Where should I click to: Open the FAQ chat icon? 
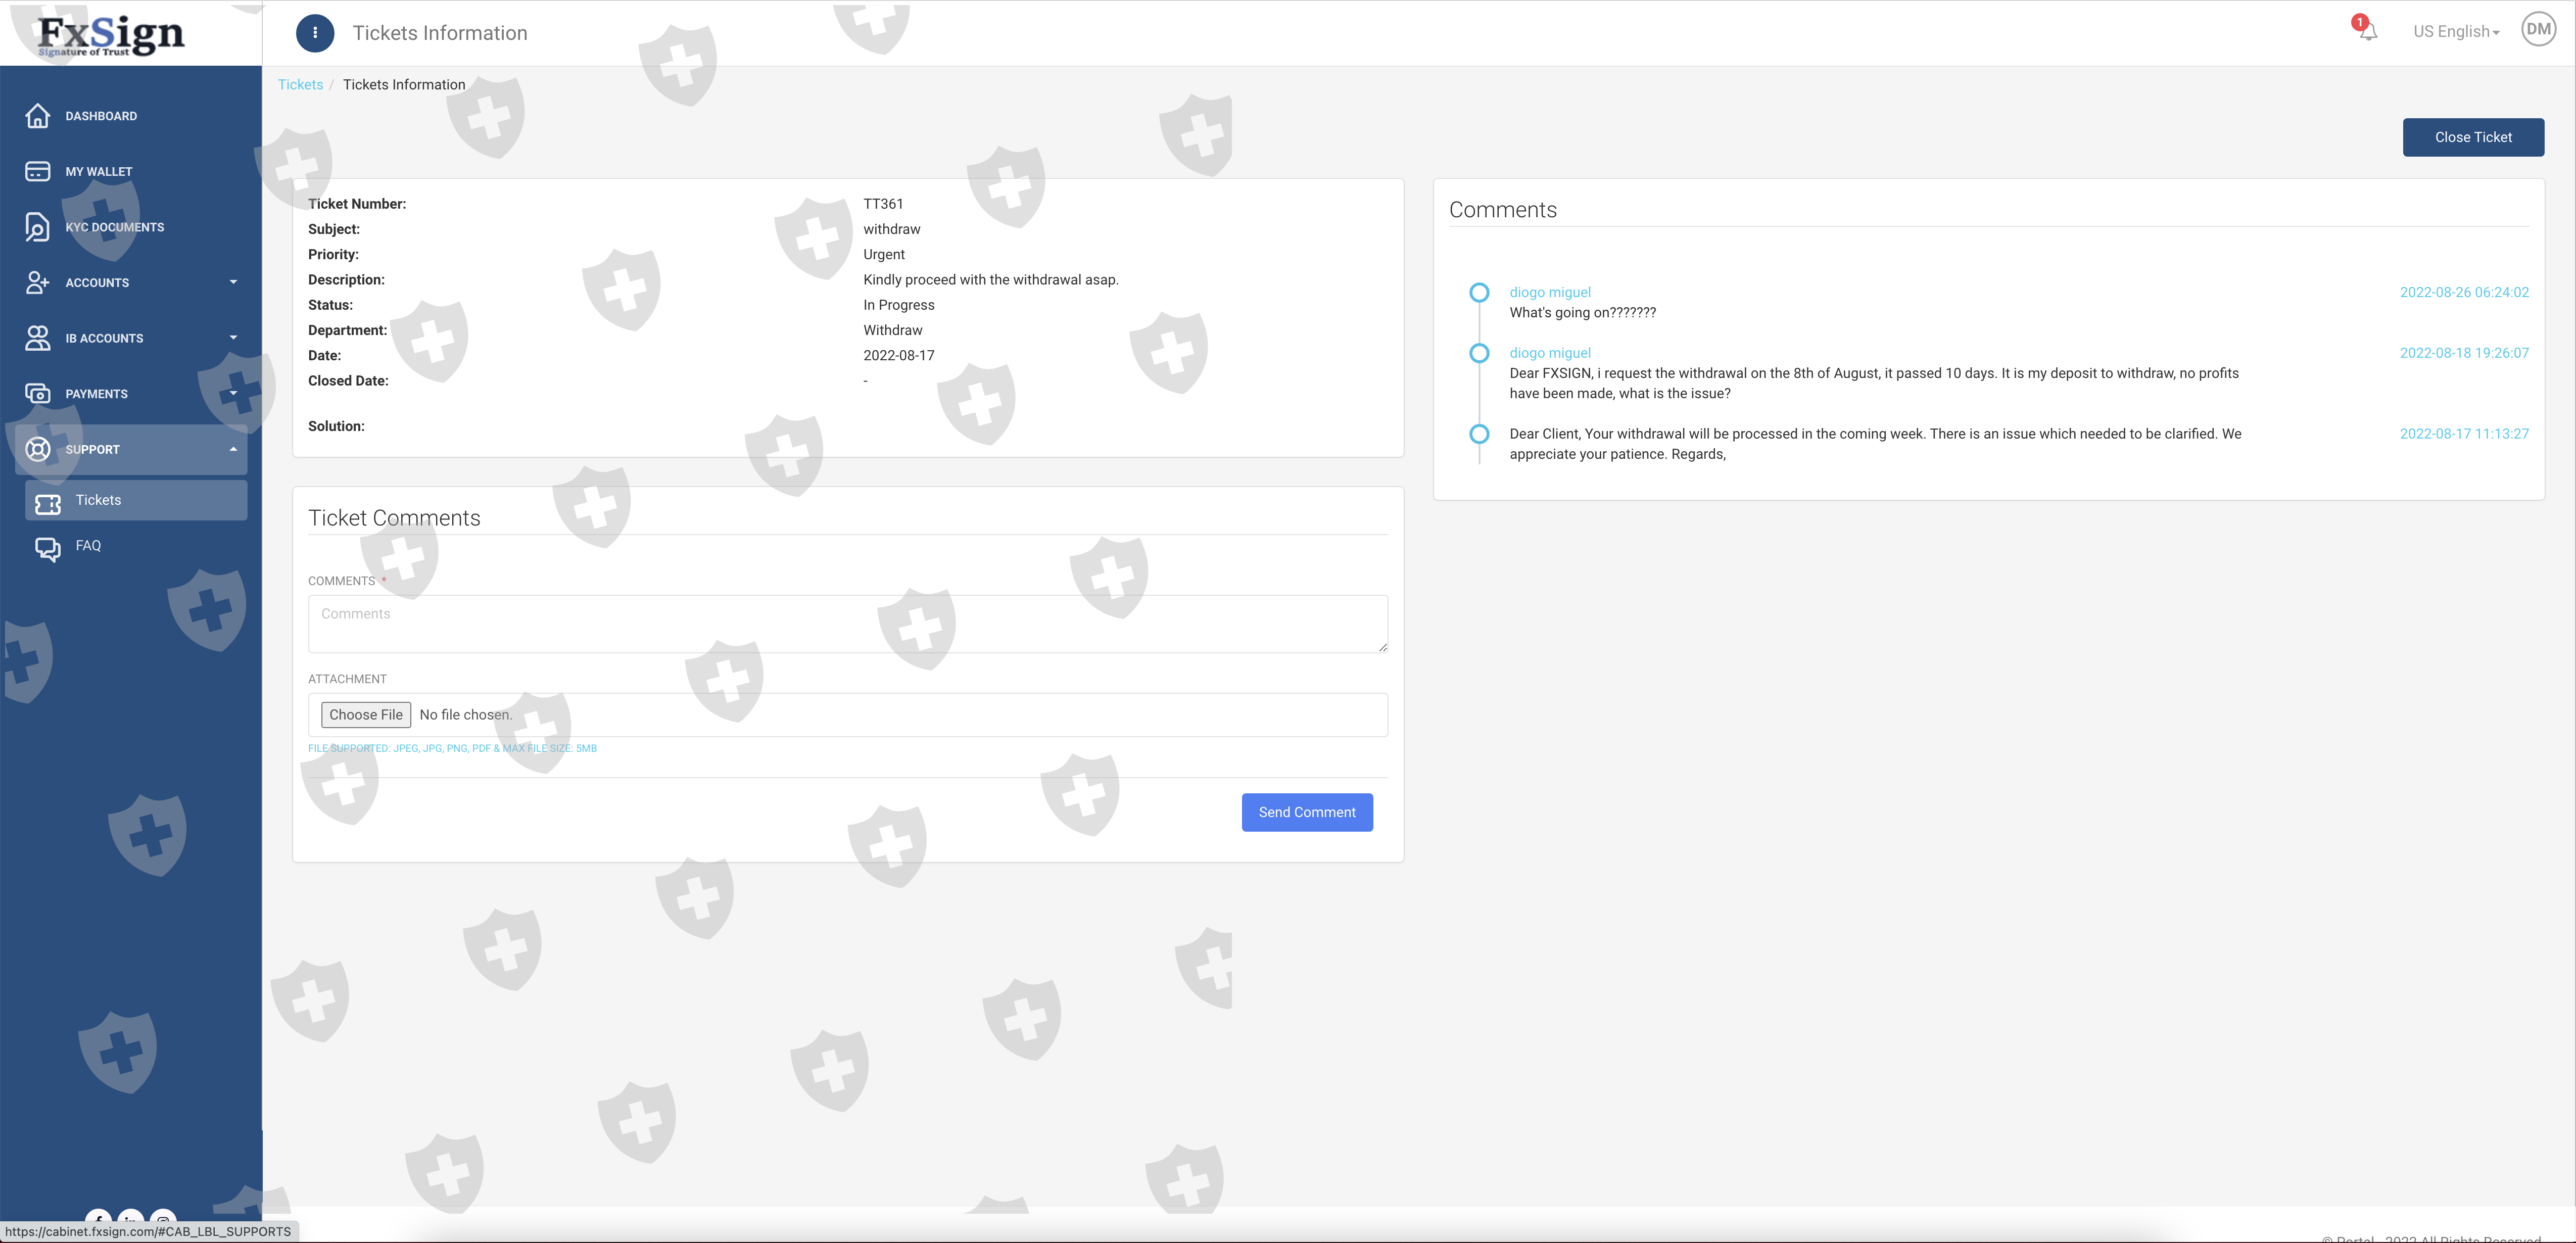click(47, 547)
